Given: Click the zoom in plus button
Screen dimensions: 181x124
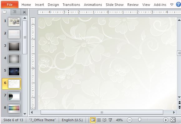Looking at the screenshot, I should coord(165,120).
